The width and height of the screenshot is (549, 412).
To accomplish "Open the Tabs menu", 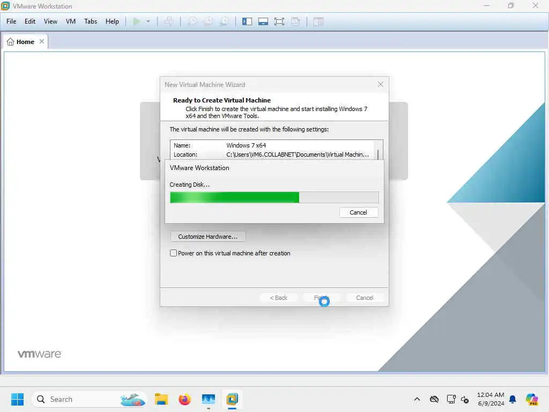I will tap(91, 21).
